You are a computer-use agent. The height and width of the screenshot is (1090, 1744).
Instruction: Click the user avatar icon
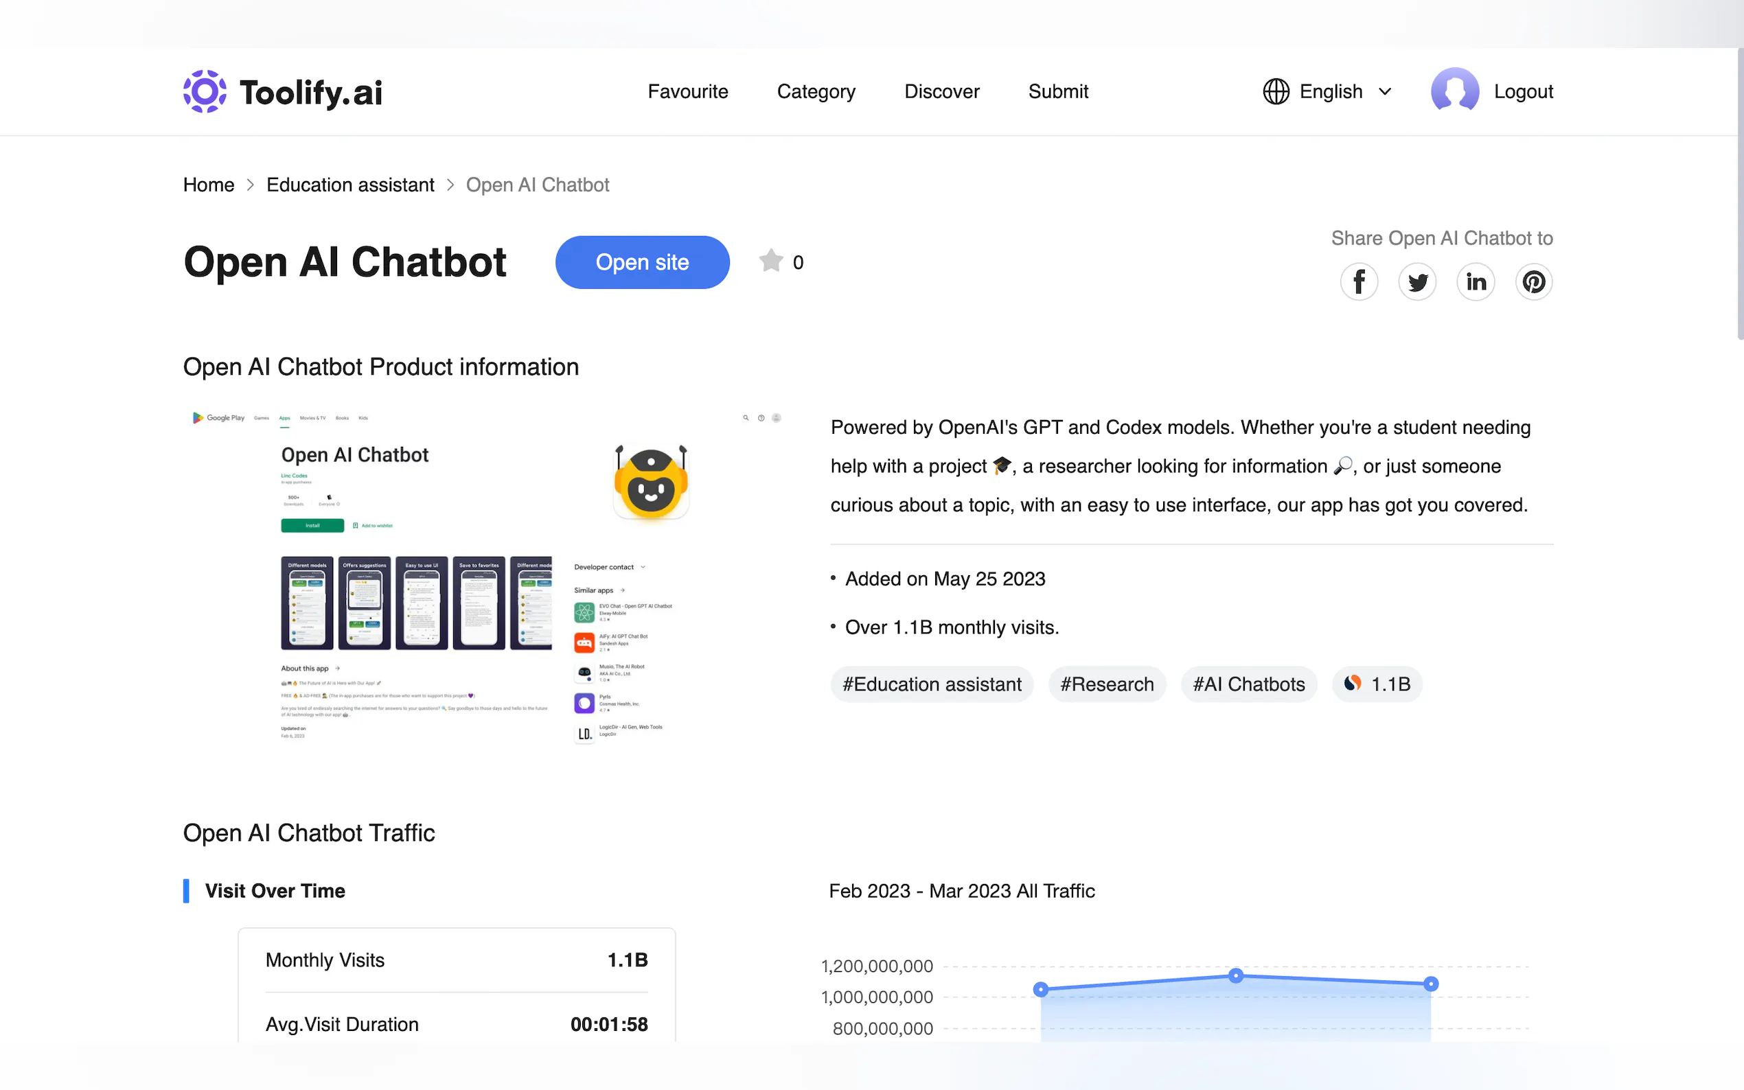click(1454, 91)
